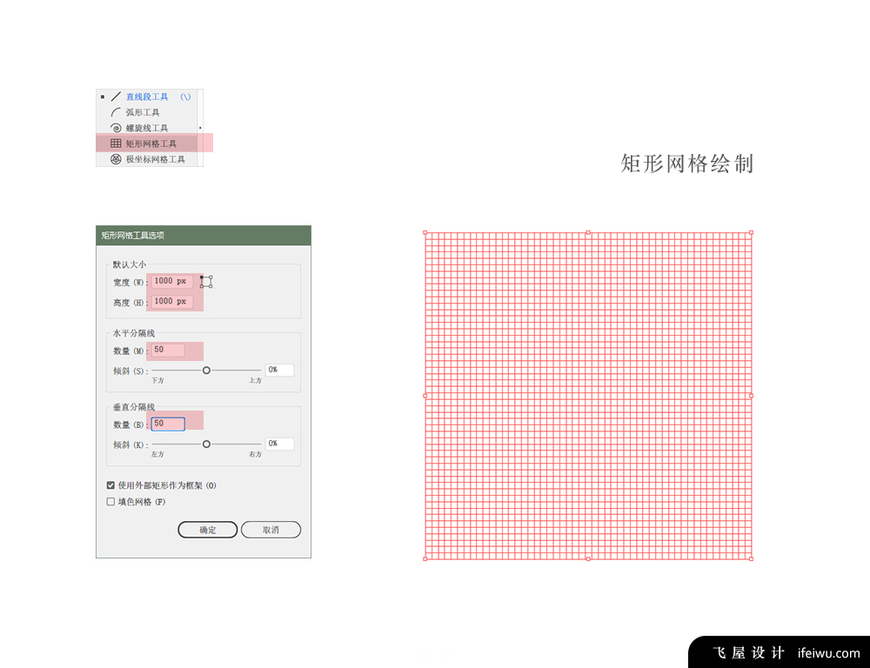Select the Polar Grid tool icon
The width and height of the screenshot is (870, 668).
pyautogui.click(x=117, y=159)
